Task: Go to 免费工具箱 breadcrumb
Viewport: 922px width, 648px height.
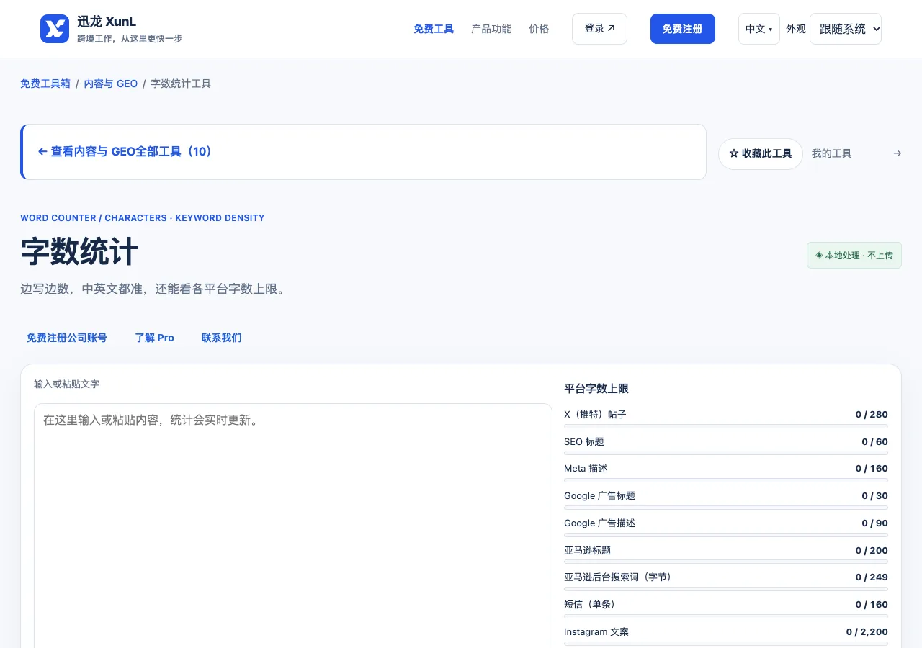Action: tap(45, 84)
